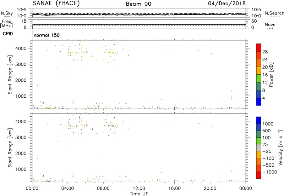Select the 'normal 150' CPID text

click(x=47, y=35)
